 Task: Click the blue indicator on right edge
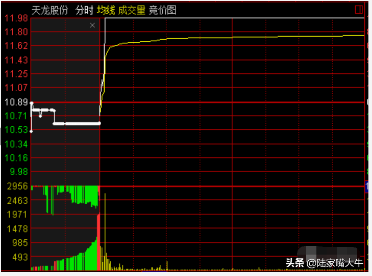pyautogui.click(x=366, y=186)
